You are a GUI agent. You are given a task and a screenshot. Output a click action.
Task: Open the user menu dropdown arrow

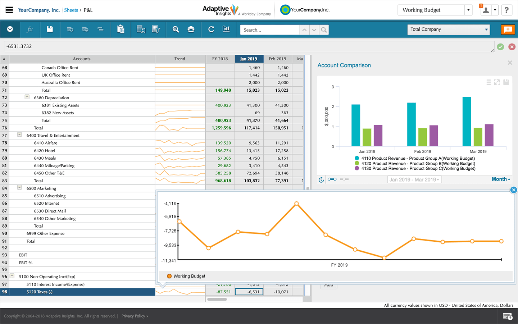coord(495,10)
